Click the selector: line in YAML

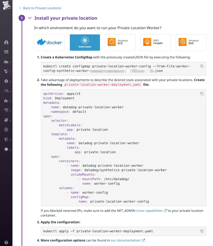(x=60, y=121)
